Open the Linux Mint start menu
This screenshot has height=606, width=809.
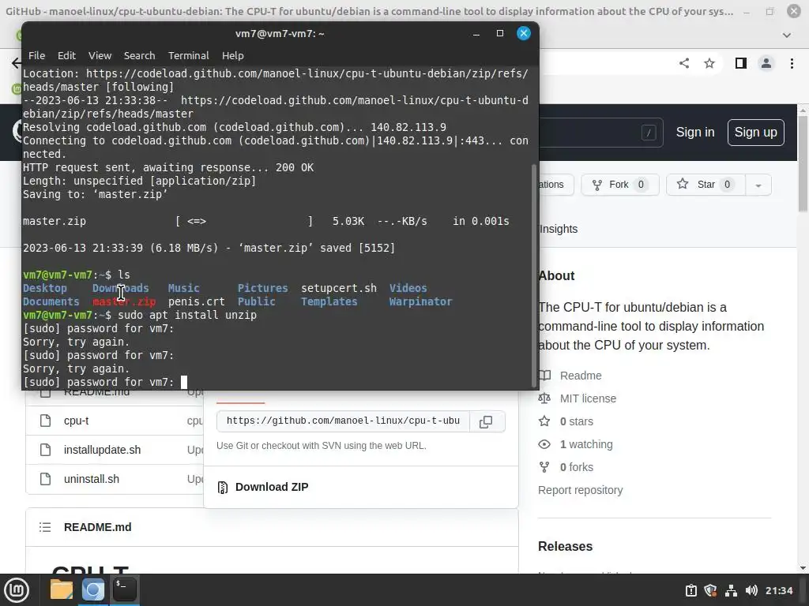pos(17,590)
